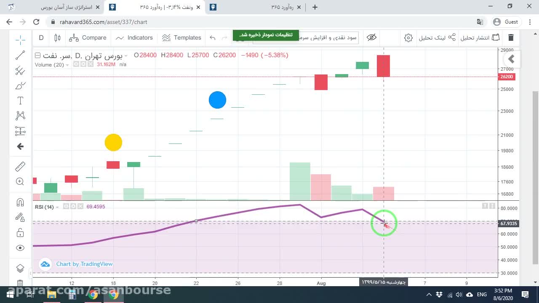
Task: Open the Windows notification center
Action: (x=525, y=295)
